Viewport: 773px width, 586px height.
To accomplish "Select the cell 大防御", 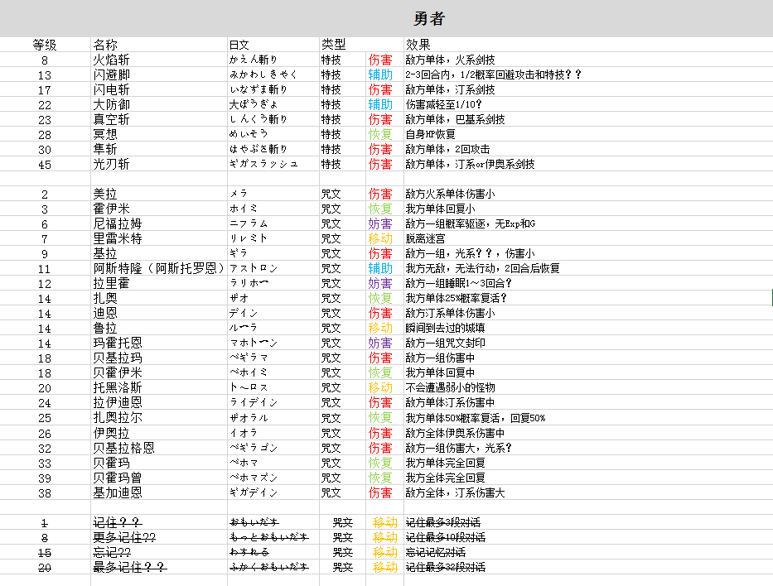I will pyautogui.click(x=111, y=104).
